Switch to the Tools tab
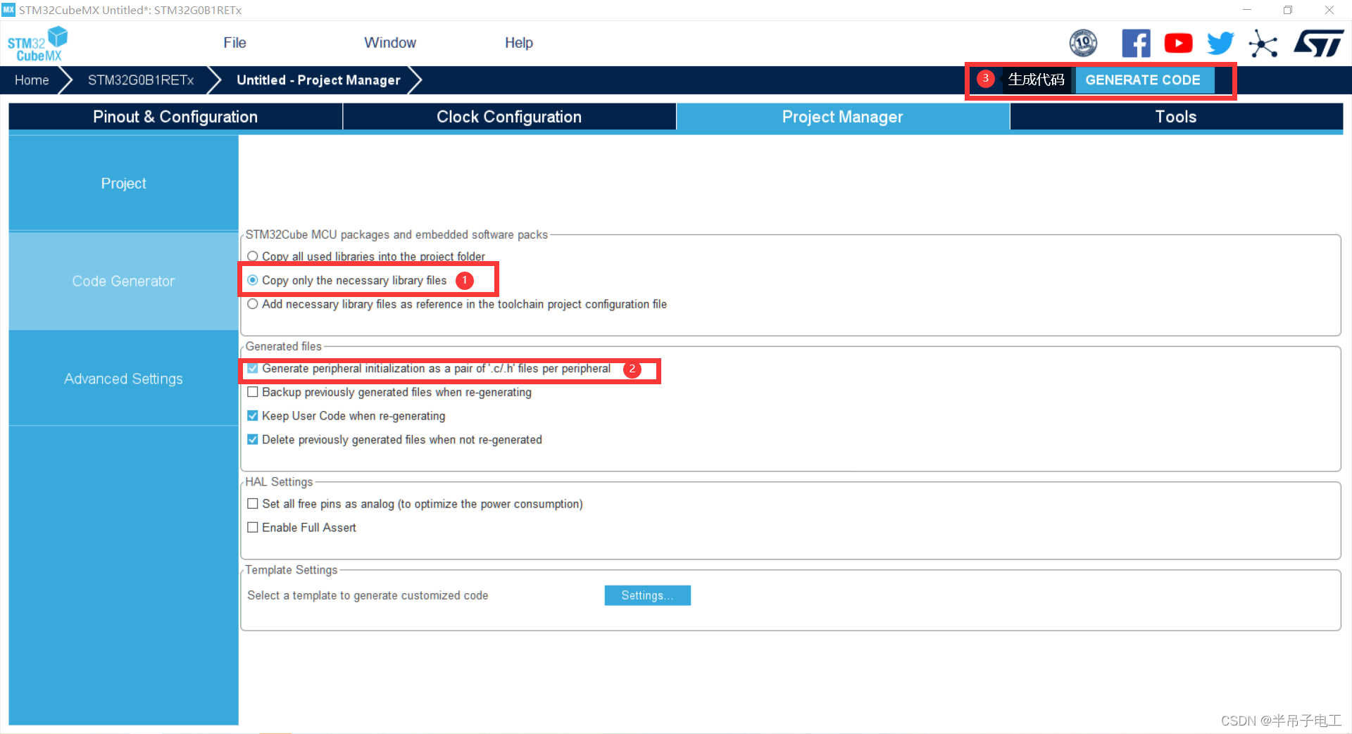This screenshot has width=1352, height=734. 1176,117
